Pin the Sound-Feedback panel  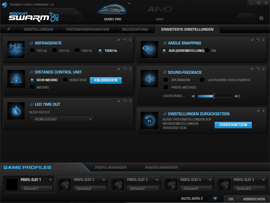point(252,69)
